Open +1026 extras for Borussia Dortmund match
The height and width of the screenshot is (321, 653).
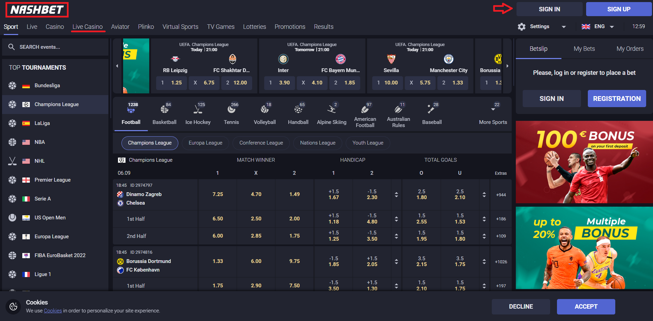tap(501, 262)
